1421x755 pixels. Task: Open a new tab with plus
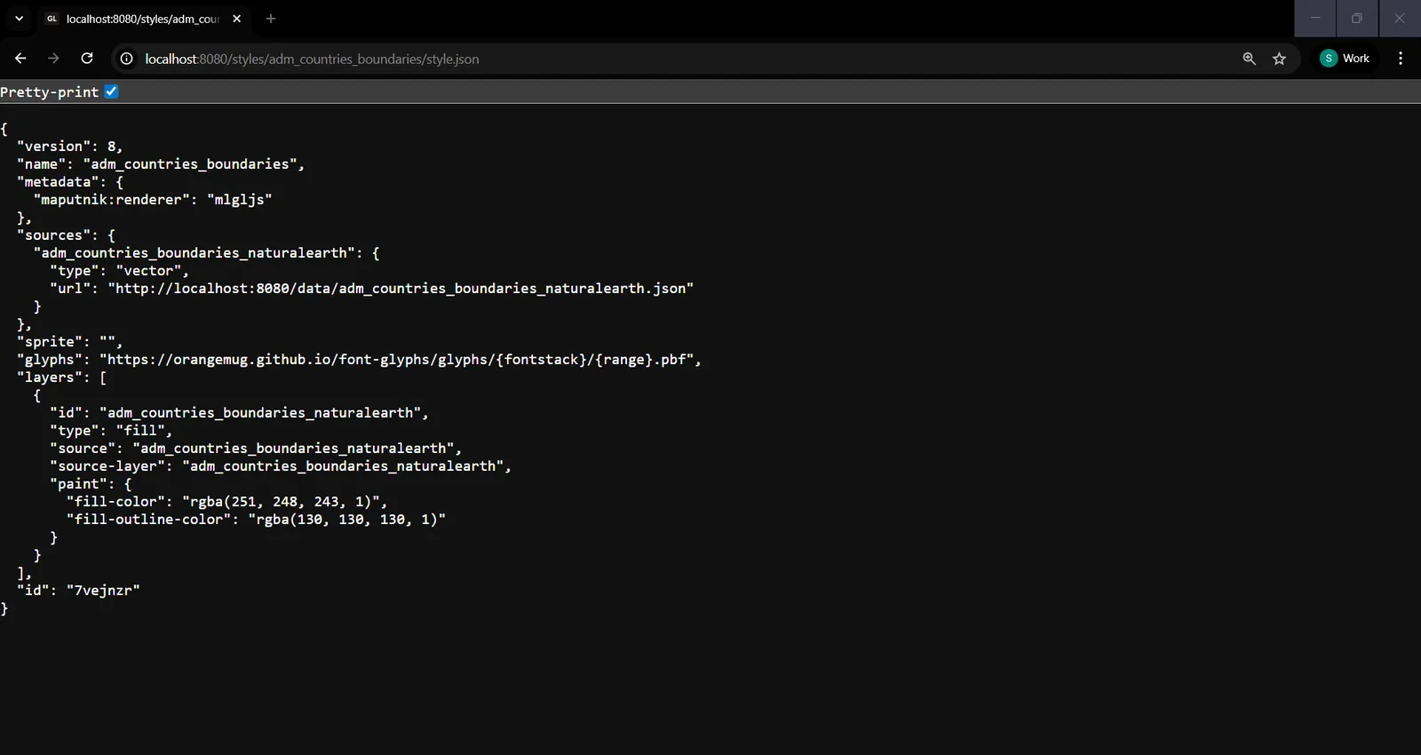click(x=271, y=19)
